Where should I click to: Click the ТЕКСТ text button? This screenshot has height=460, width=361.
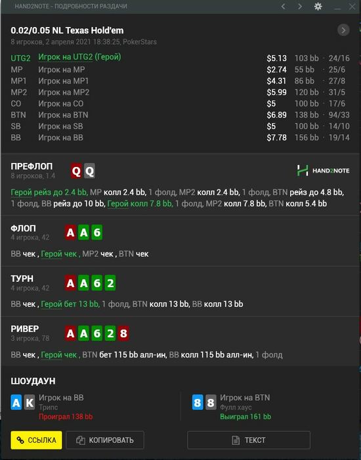249,440
